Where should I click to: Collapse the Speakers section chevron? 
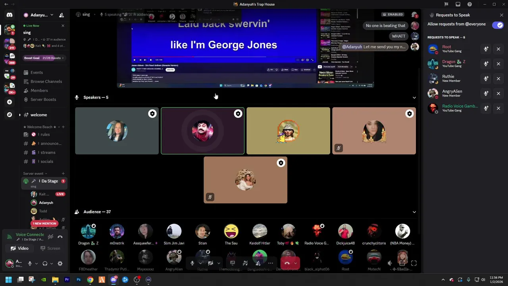(414, 97)
